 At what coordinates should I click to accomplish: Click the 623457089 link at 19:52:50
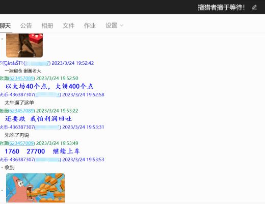[21, 79]
